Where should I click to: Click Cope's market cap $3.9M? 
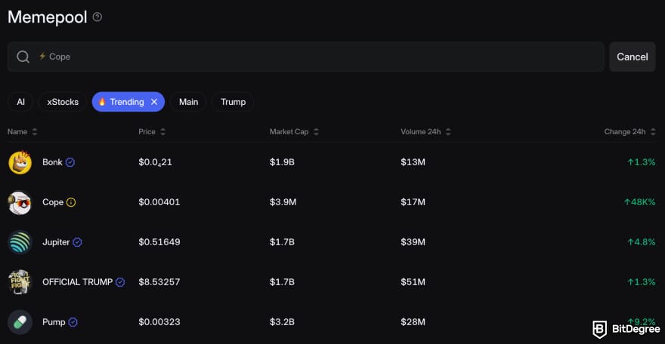coord(283,202)
